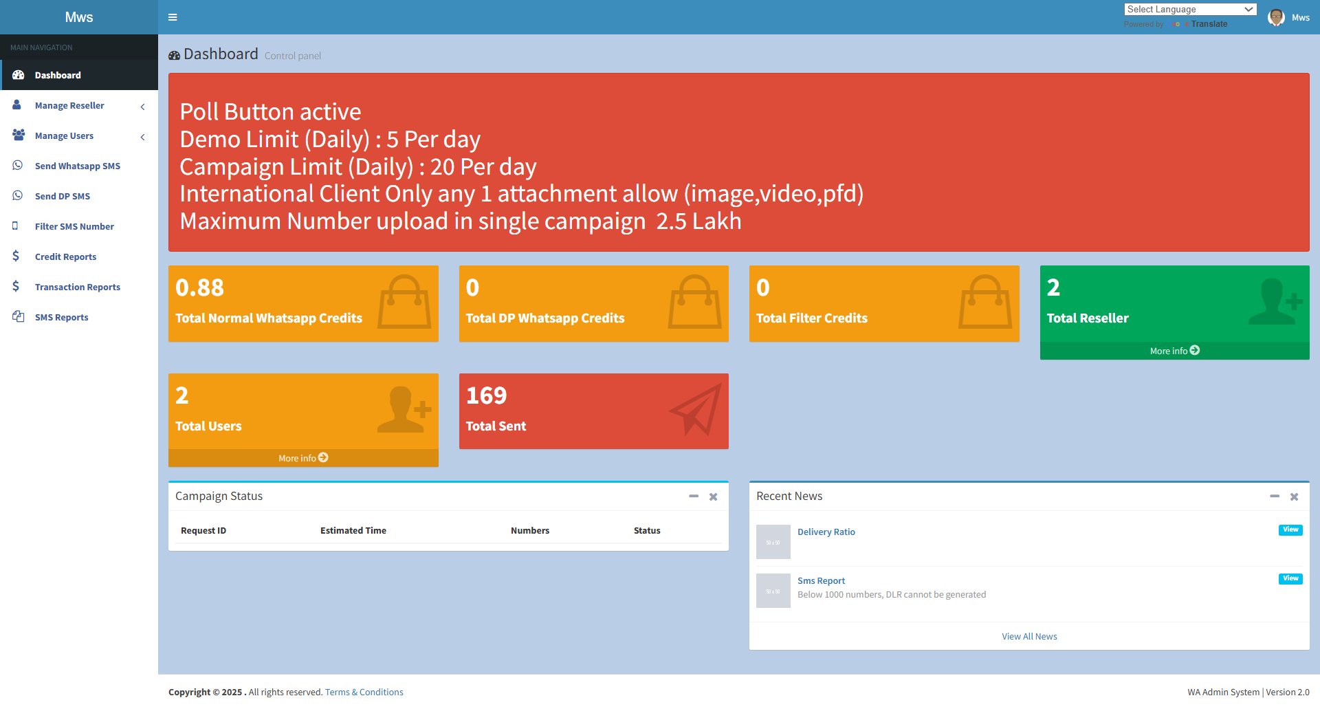This screenshot has width=1320, height=709.
Task: Click More info on Total Reseller card
Action: pos(1174,351)
